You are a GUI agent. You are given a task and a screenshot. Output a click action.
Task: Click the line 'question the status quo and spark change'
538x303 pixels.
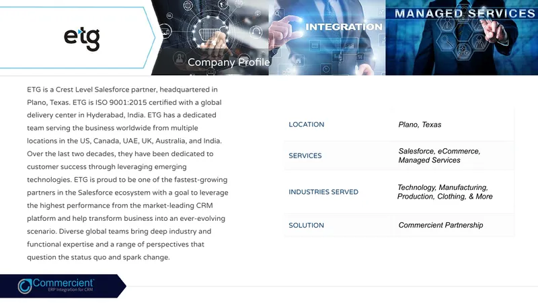(98, 257)
